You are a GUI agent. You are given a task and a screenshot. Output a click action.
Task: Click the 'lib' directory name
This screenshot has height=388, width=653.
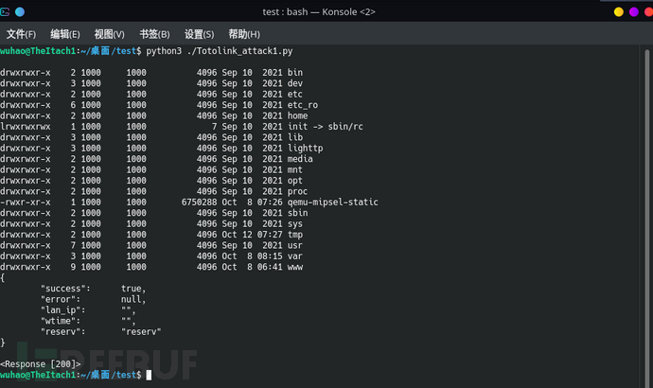coord(295,137)
